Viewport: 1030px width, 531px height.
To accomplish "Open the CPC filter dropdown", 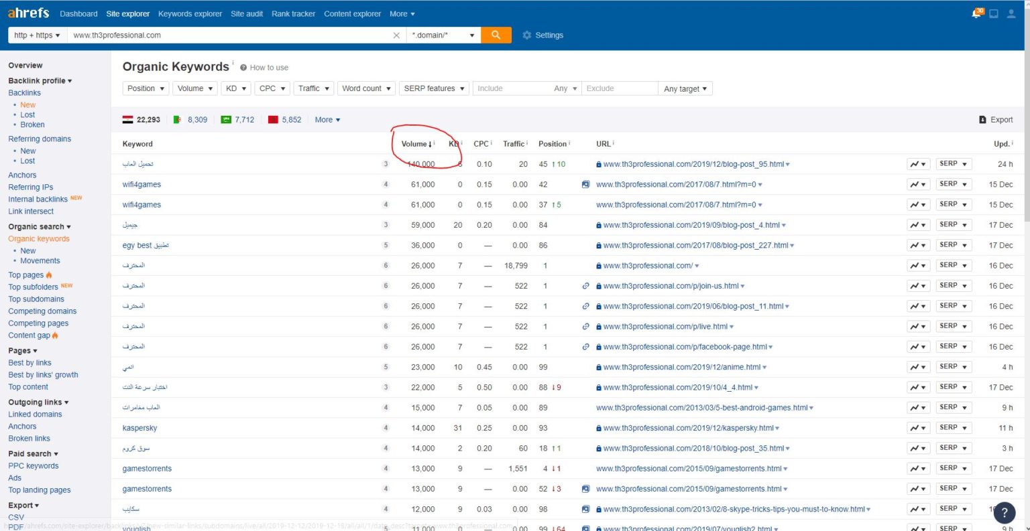I will pyautogui.click(x=272, y=88).
